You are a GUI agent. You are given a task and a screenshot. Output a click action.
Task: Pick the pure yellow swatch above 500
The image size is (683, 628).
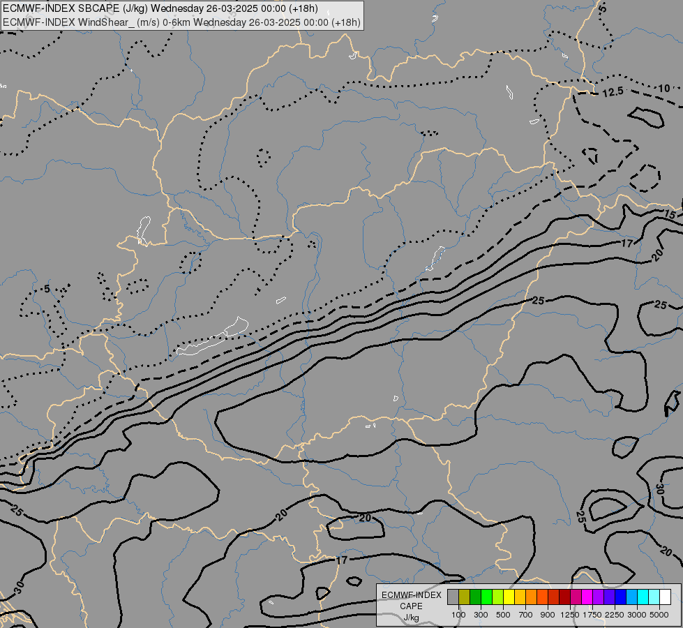(x=509, y=597)
